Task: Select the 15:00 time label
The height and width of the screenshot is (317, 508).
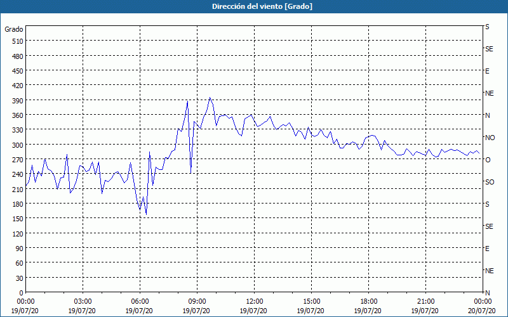Action: pyautogui.click(x=311, y=302)
